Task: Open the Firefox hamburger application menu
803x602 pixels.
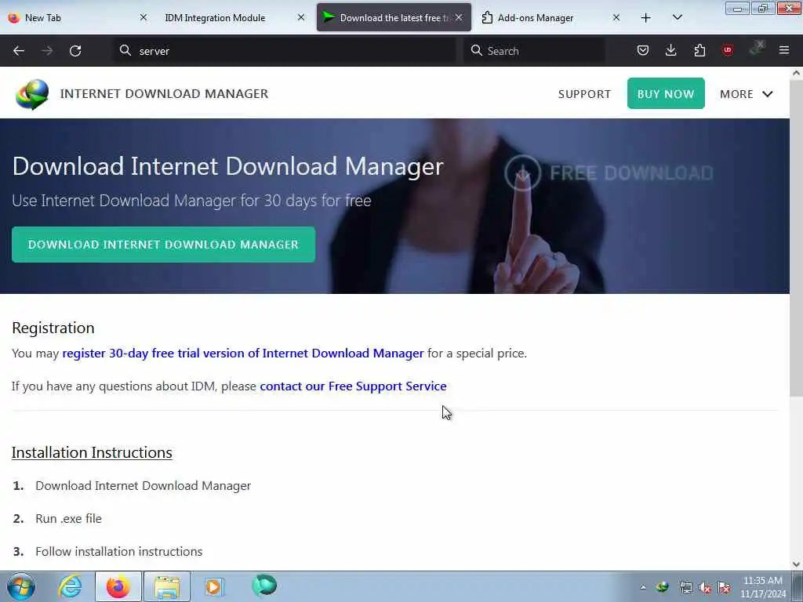Action: click(x=784, y=50)
